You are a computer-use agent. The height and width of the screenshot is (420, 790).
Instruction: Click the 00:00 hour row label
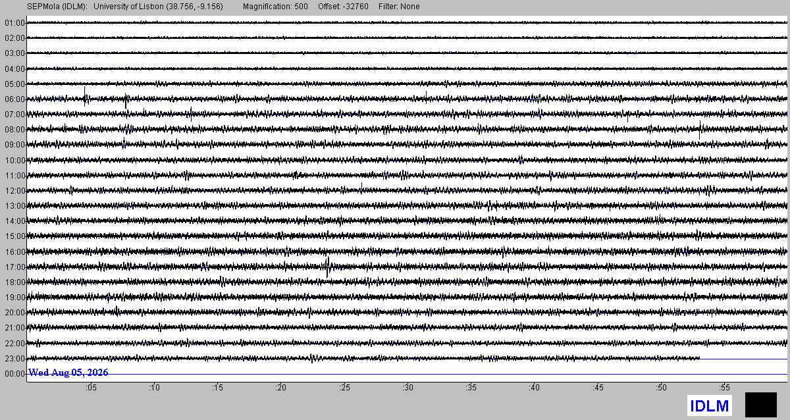click(14, 374)
